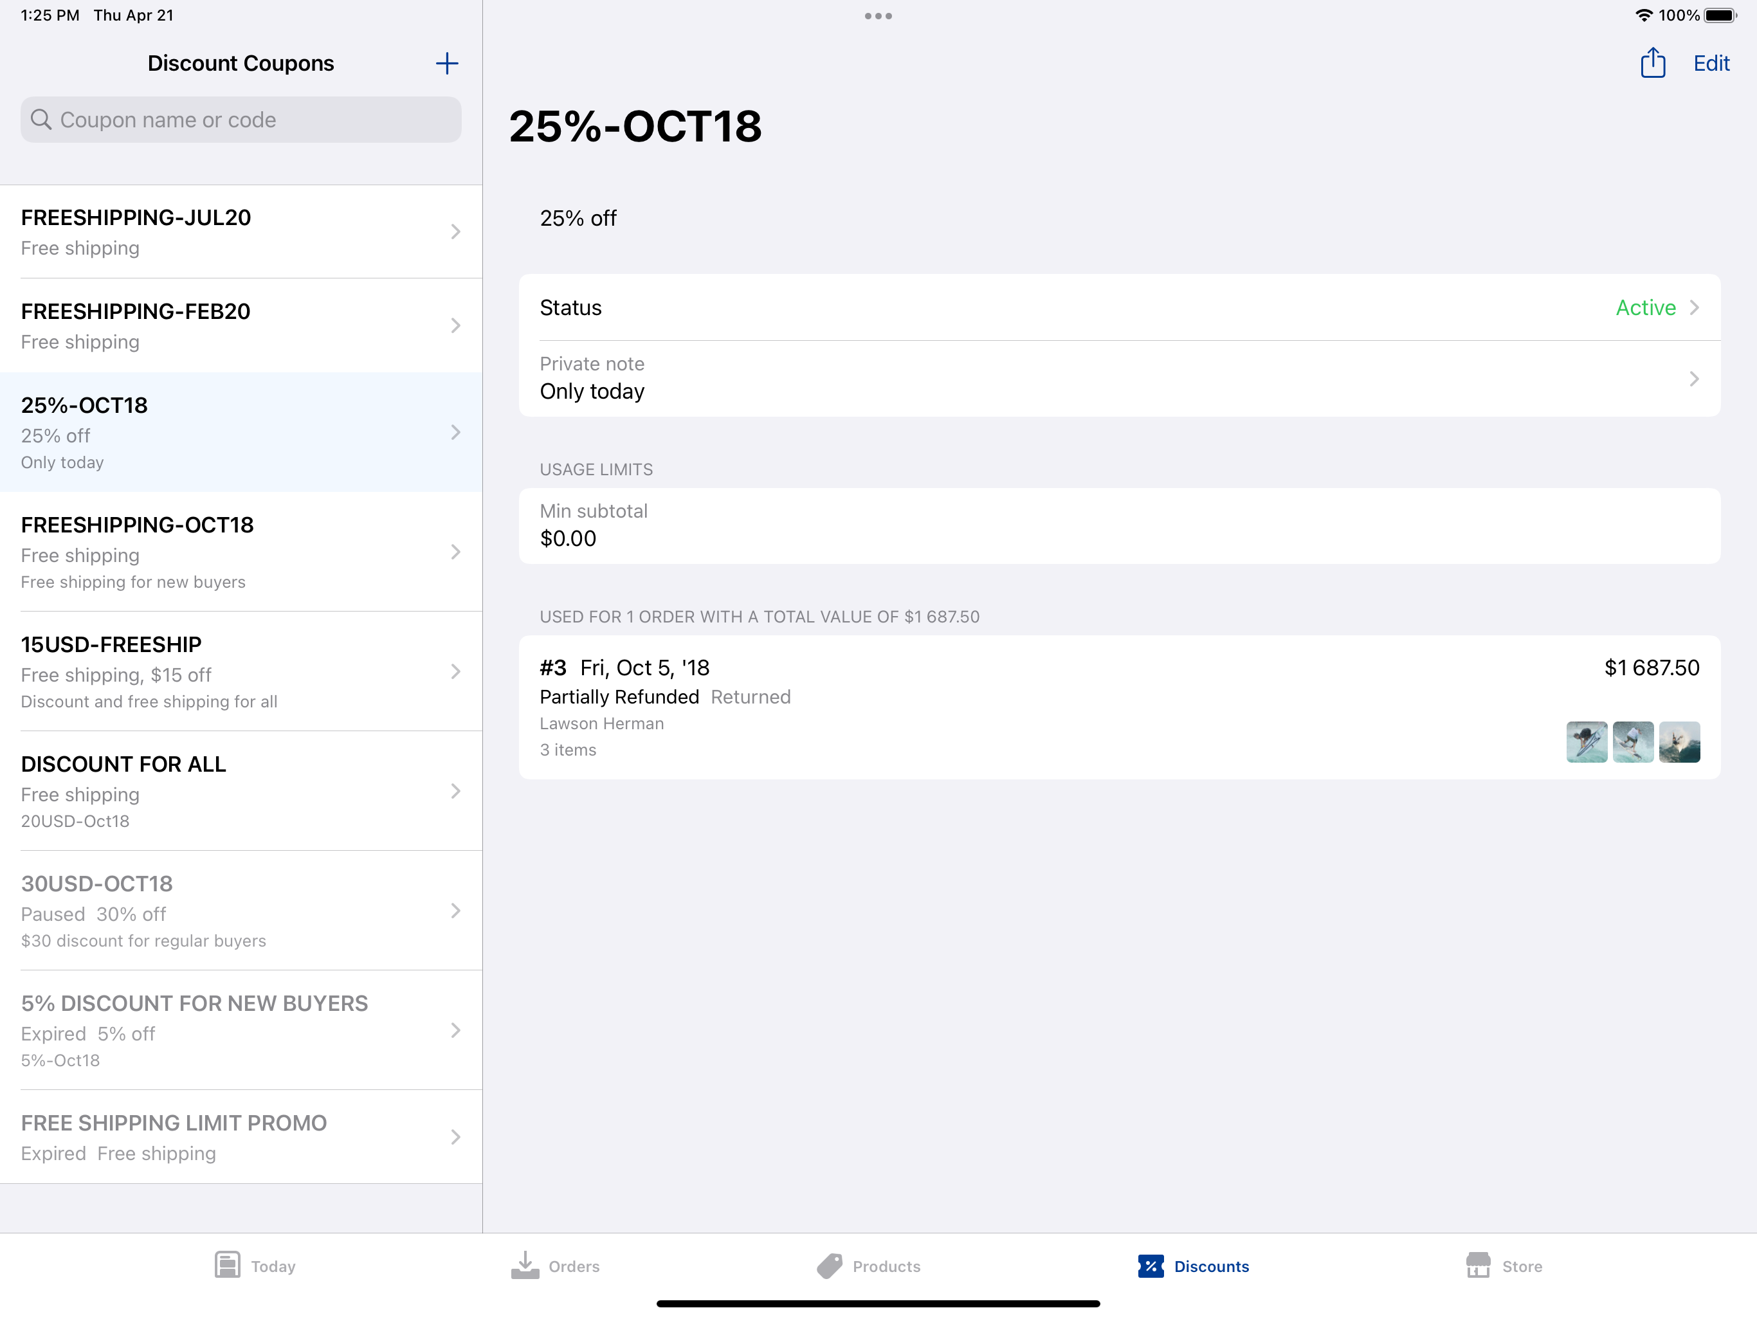Expand 30USD-OCT18 paused coupon chevron

click(455, 911)
